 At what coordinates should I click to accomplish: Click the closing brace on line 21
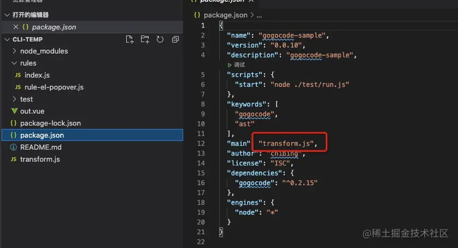(x=221, y=232)
